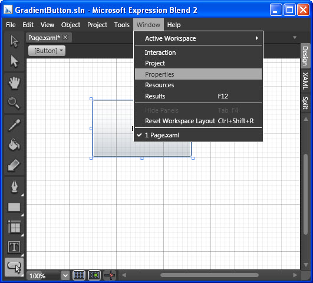Select the Paint Bucket tool

(x=14, y=145)
